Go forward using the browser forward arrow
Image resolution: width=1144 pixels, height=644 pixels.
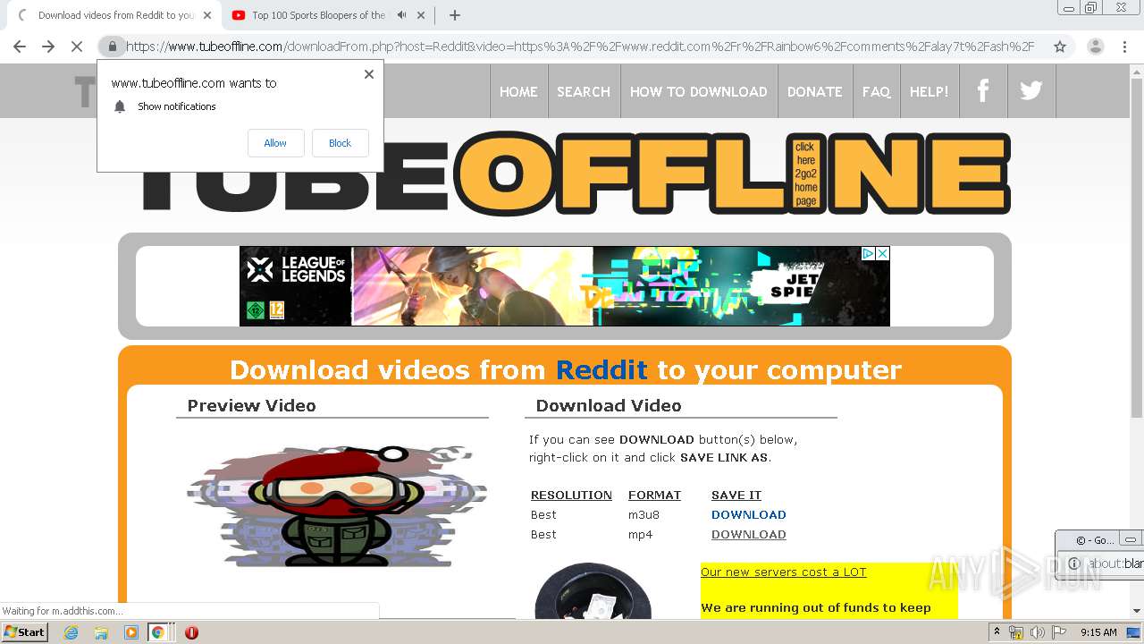click(48, 47)
